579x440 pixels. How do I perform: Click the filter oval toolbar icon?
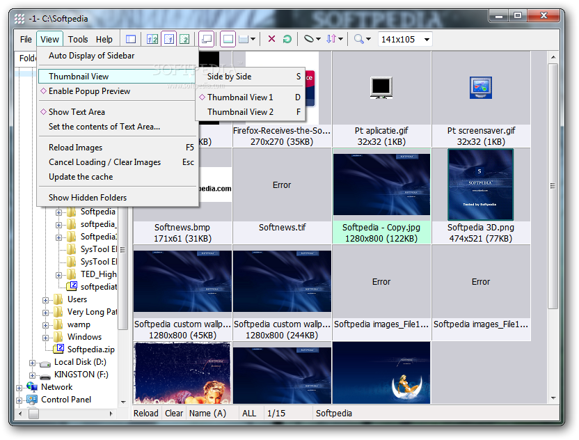click(x=309, y=38)
